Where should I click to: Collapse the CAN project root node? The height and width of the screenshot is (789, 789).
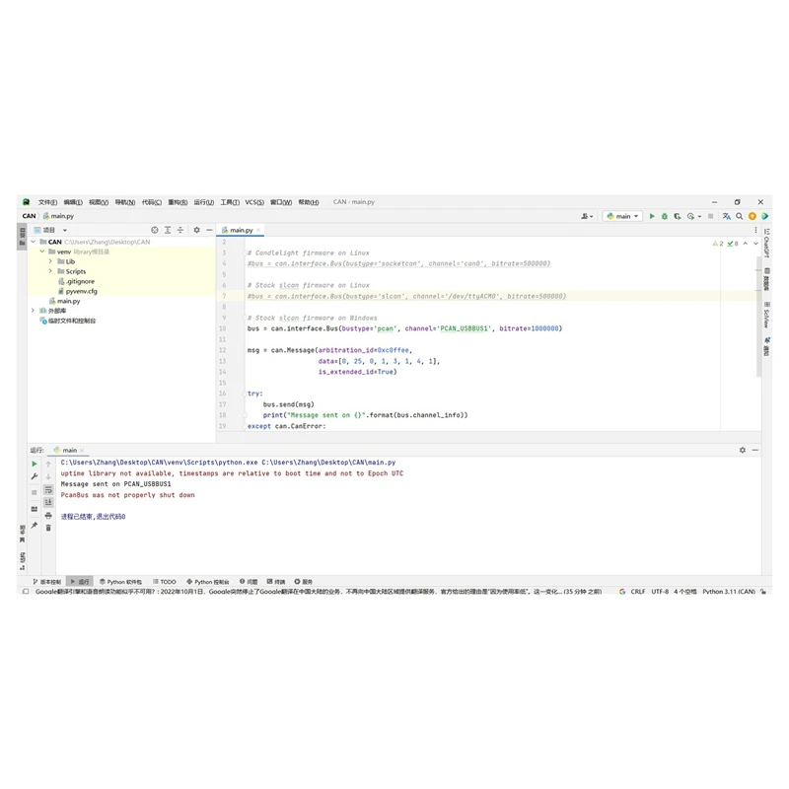coord(34,242)
